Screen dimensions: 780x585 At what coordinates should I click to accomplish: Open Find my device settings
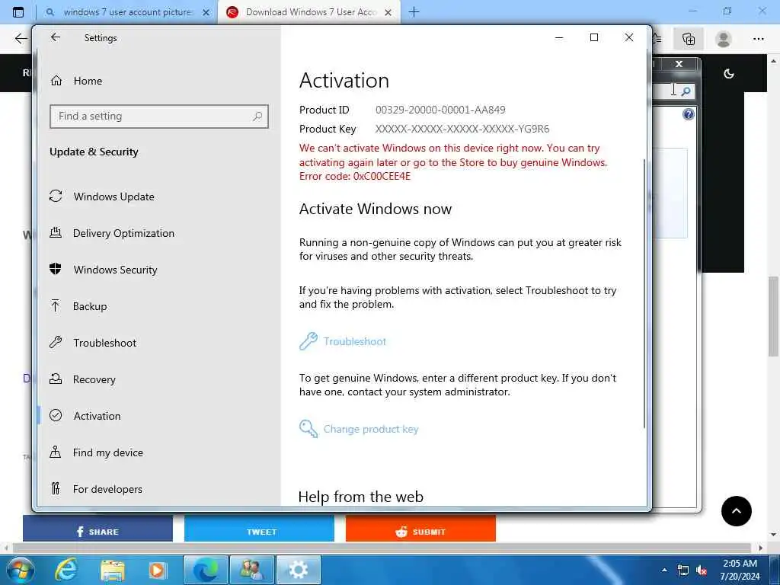click(x=96, y=452)
